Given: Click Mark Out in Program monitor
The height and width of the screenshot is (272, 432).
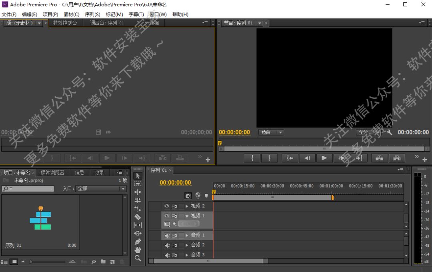Looking at the screenshot, I should [x=269, y=158].
